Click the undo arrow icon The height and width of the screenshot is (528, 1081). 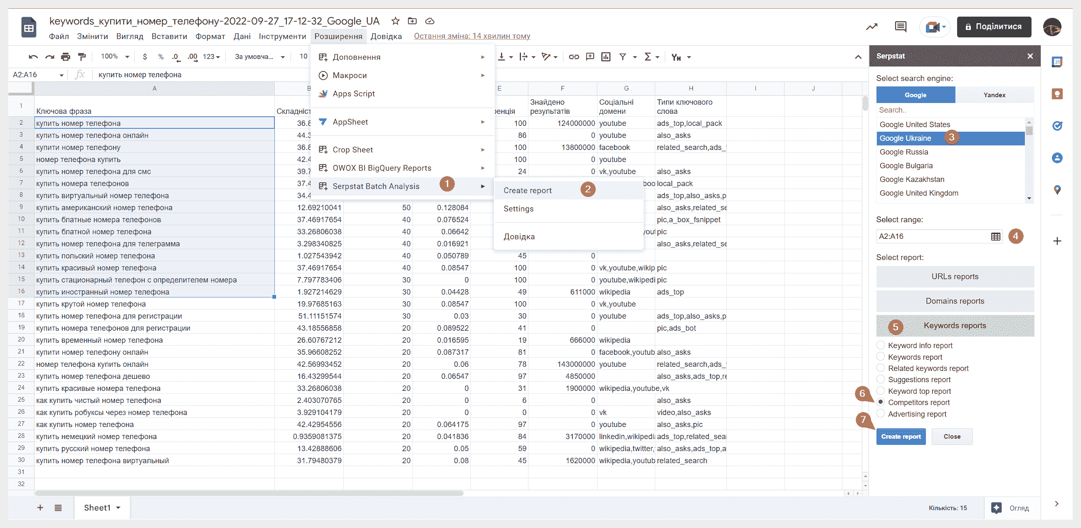(x=33, y=57)
